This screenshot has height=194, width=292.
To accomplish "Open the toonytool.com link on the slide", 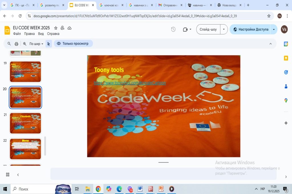I will (130, 83).
